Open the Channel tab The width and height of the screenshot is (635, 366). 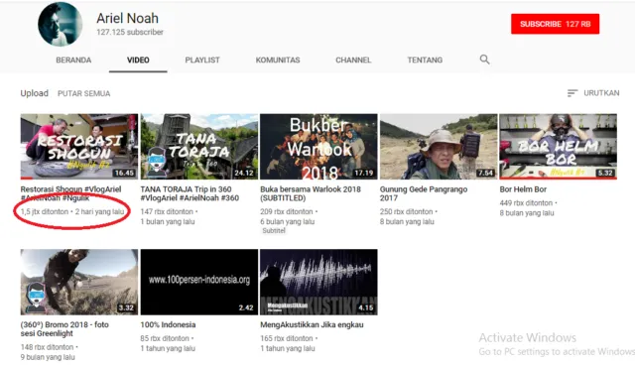tap(353, 60)
